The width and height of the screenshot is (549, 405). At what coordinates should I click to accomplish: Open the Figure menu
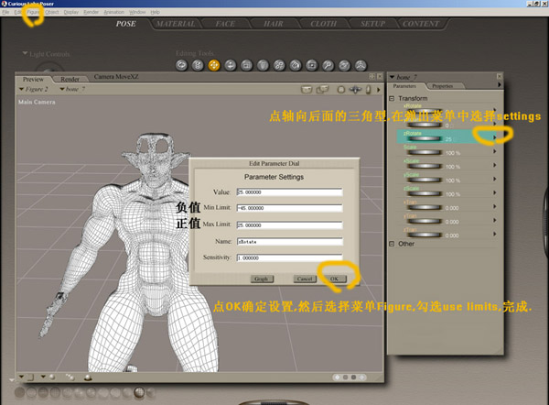pos(33,12)
